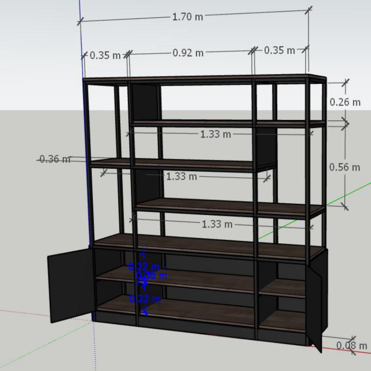The image size is (371, 371).
Task: Select the blue 0.36 m dimension text
Action: coord(153,276)
